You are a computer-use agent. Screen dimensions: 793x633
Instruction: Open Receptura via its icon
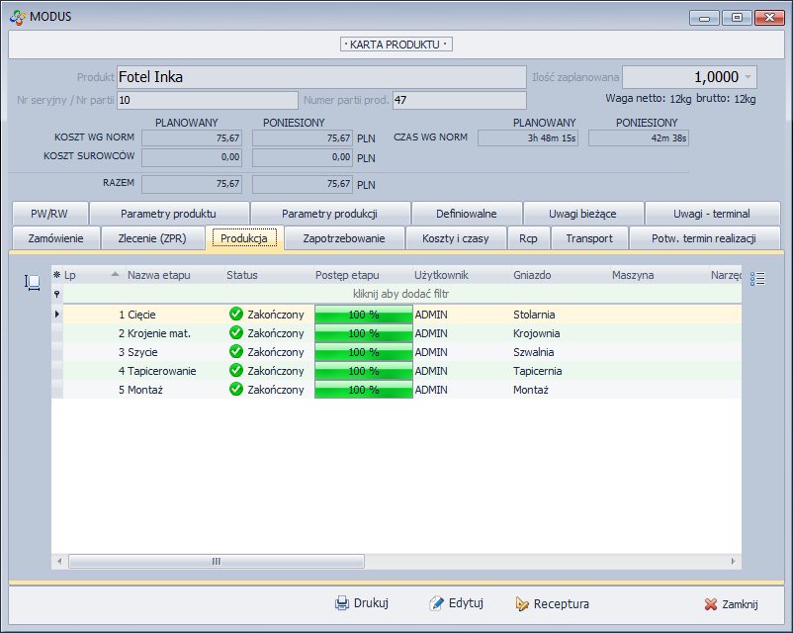point(522,603)
